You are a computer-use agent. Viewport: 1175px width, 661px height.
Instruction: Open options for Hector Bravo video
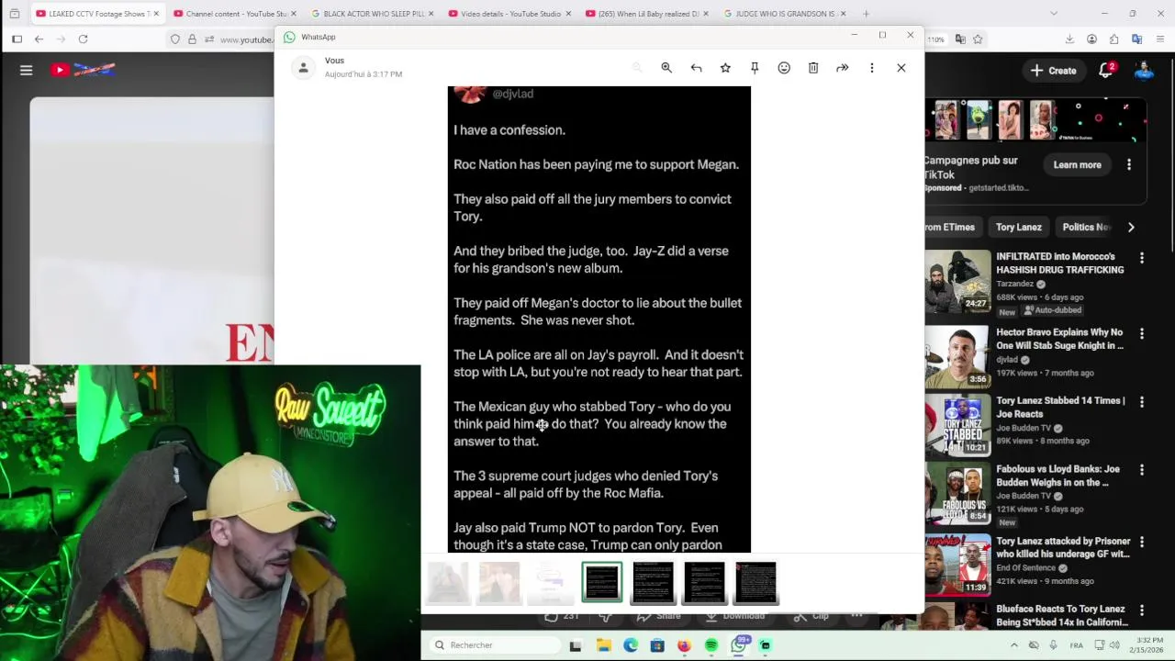tap(1142, 334)
